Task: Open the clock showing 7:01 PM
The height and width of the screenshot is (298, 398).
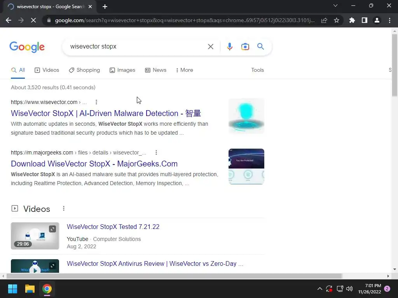Action: pyautogui.click(x=370, y=289)
